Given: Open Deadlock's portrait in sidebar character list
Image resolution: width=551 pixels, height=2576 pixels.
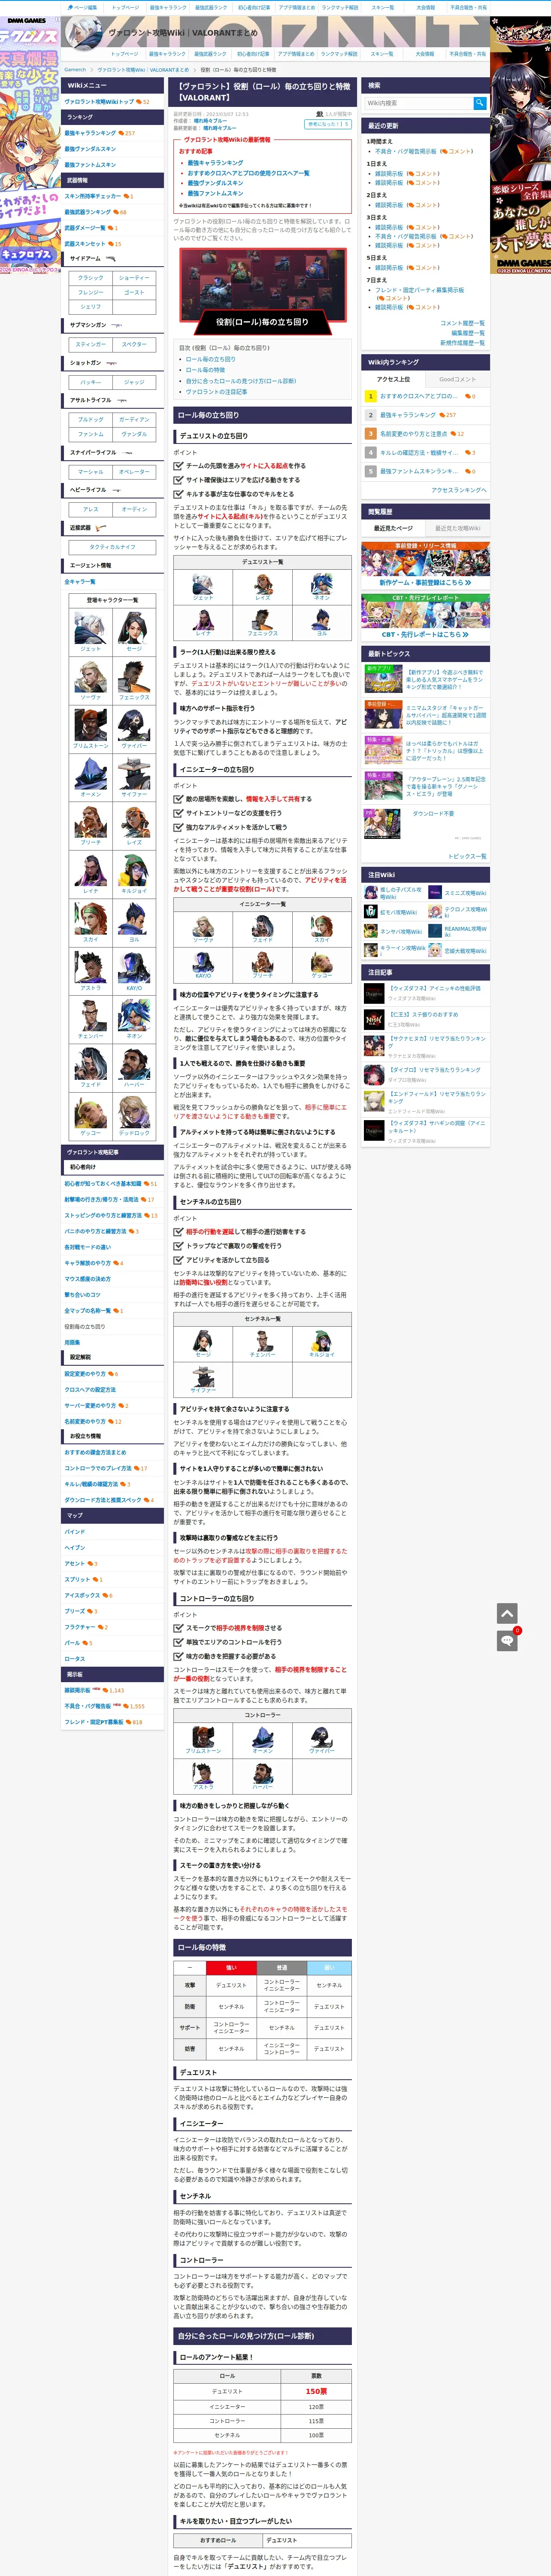Looking at the screenshot, I should (134, 1112).
